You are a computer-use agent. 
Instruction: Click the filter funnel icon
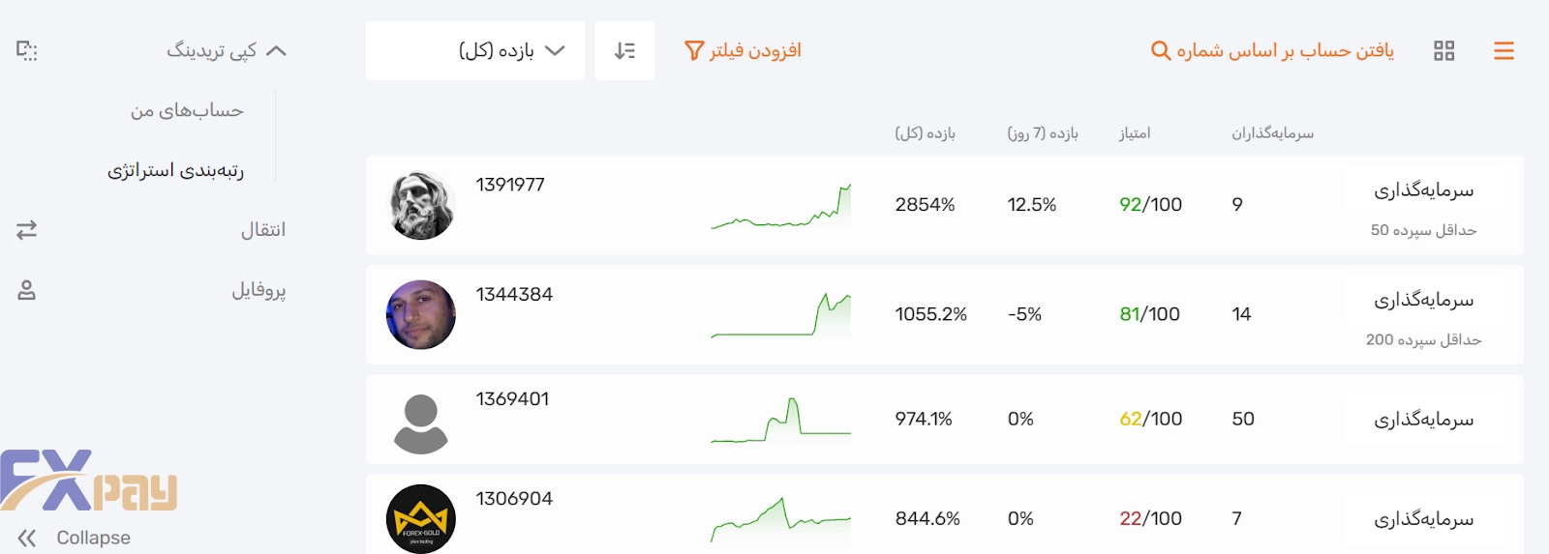[693, 50]
